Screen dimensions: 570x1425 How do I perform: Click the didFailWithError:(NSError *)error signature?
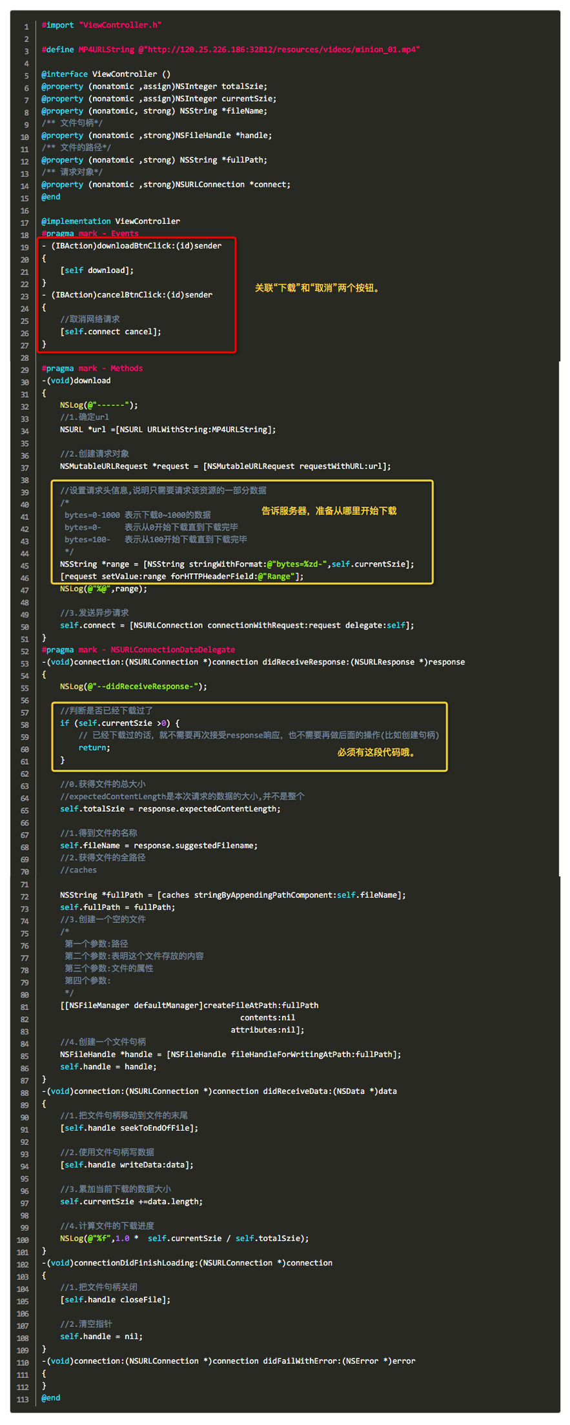click(x=229, y=1361)
